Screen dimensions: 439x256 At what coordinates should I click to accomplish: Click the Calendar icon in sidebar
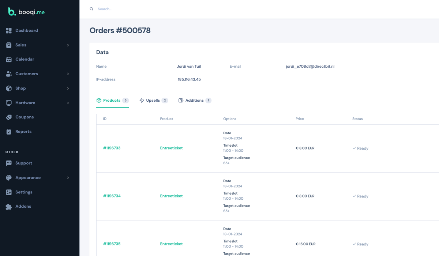tap(9, 59)
